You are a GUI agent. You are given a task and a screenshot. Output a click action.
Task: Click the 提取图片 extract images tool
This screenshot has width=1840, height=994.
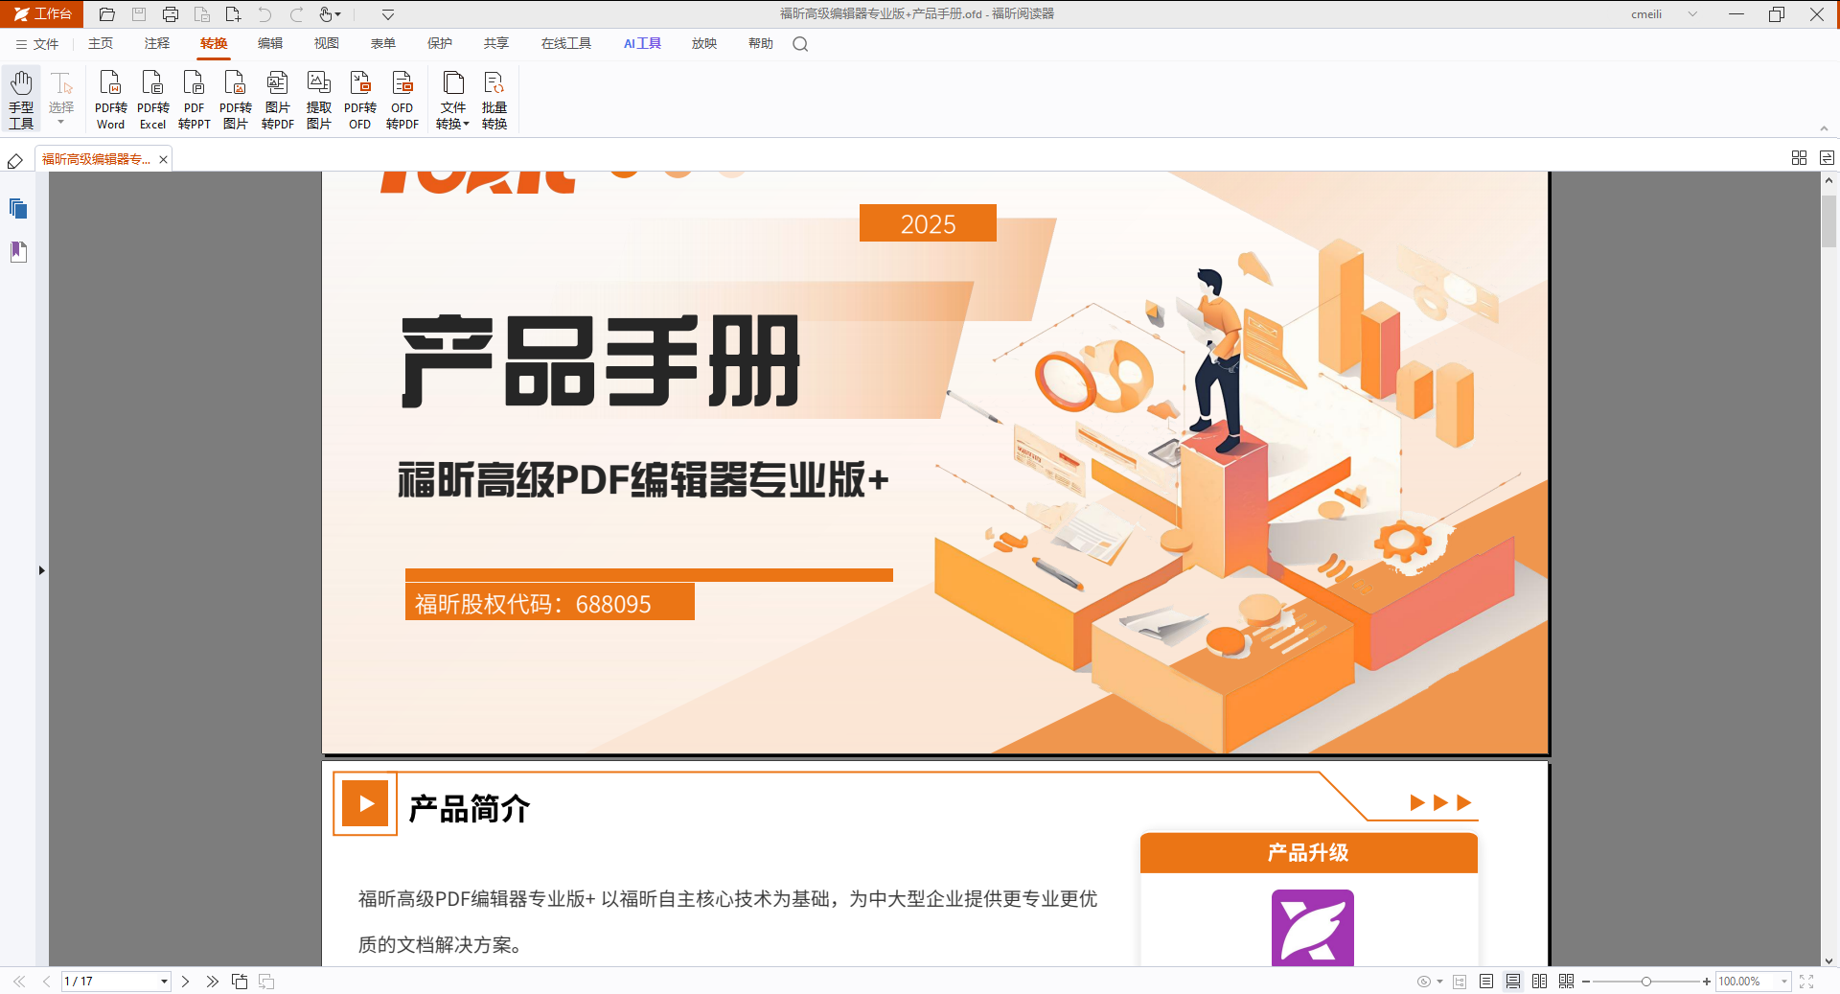[318, 100]
